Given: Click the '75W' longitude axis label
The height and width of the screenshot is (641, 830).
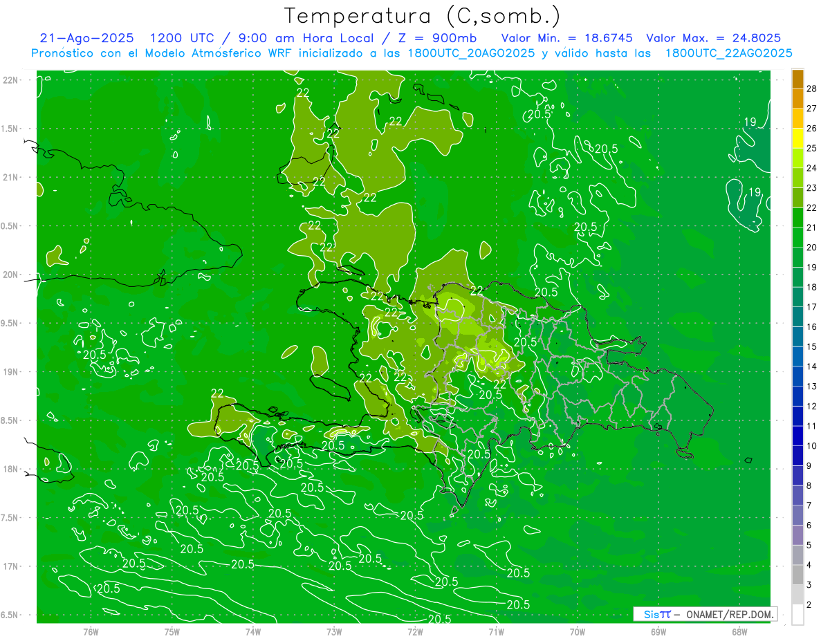Looking at the screenshot, I should click(172, 632).
